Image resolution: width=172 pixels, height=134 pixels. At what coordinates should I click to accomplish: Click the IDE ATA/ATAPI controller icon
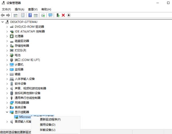click(x=12, y=31)
